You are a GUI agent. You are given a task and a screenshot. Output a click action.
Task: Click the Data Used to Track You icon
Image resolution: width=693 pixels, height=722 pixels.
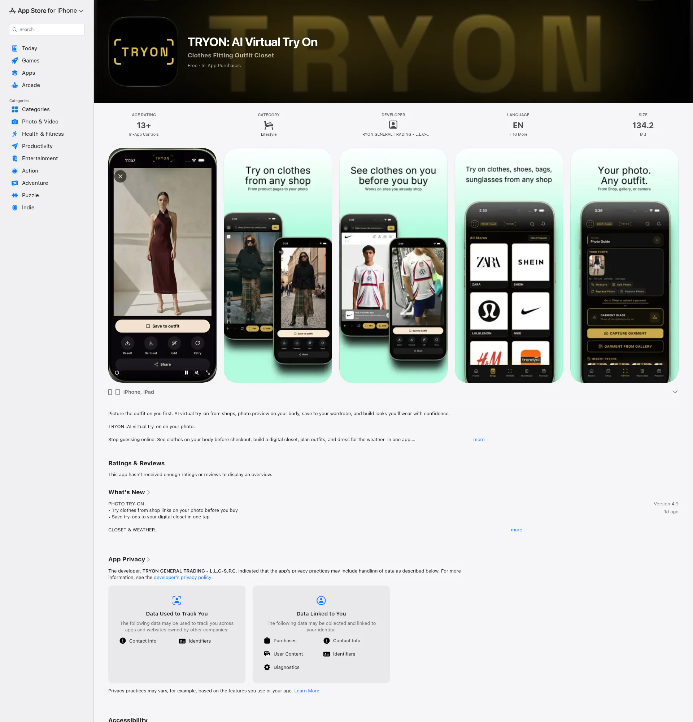(177, 600)
